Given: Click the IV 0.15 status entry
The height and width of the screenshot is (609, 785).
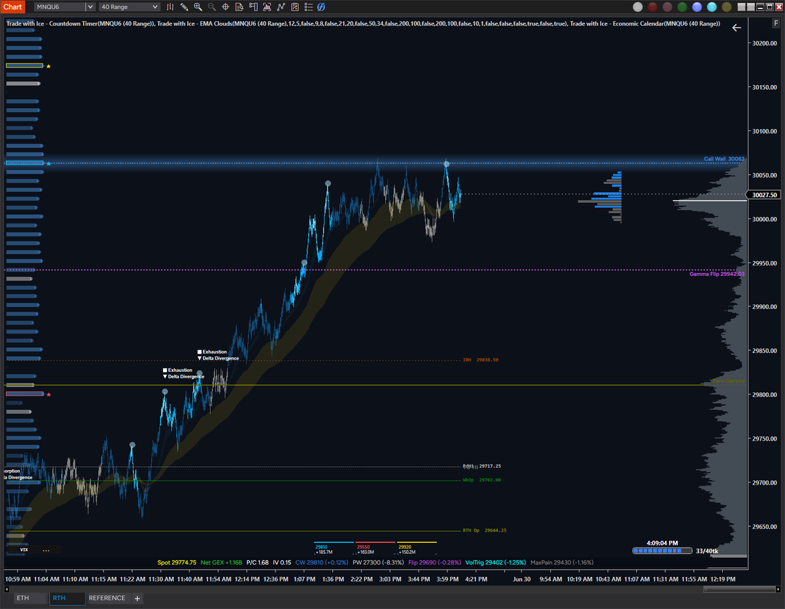Looking at the screenshot, I should point(281,562).
